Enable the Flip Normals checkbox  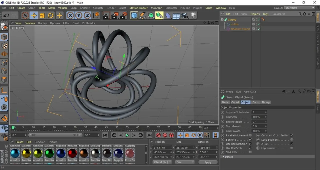pos(291,148)
